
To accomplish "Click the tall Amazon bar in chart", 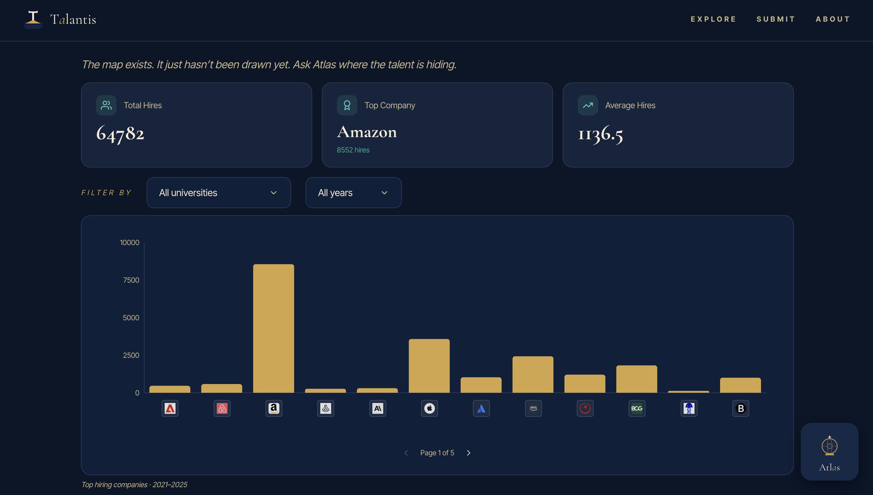I will (x=274, y=328).
